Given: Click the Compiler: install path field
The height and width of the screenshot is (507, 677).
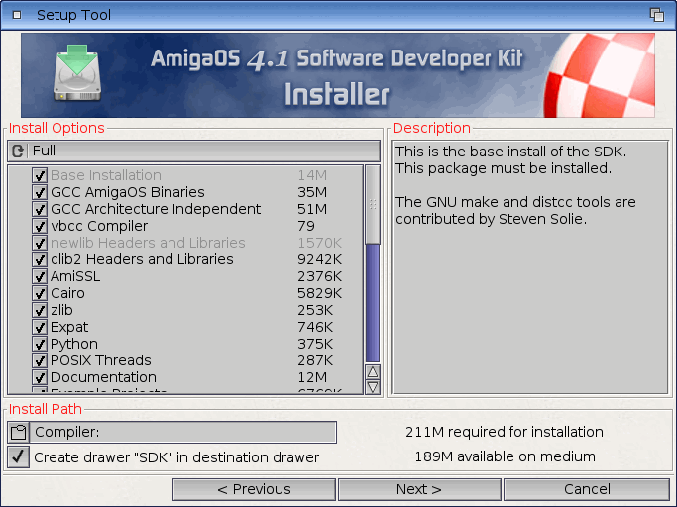Looking at the screenshot, I should click(182, 433).
